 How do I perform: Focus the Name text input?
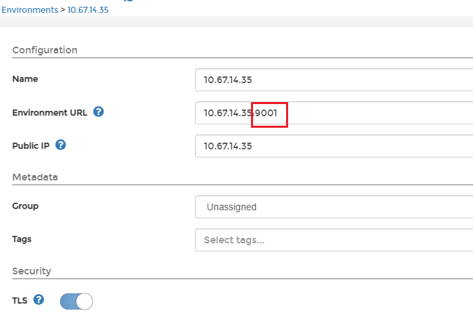tap(334, 80)
